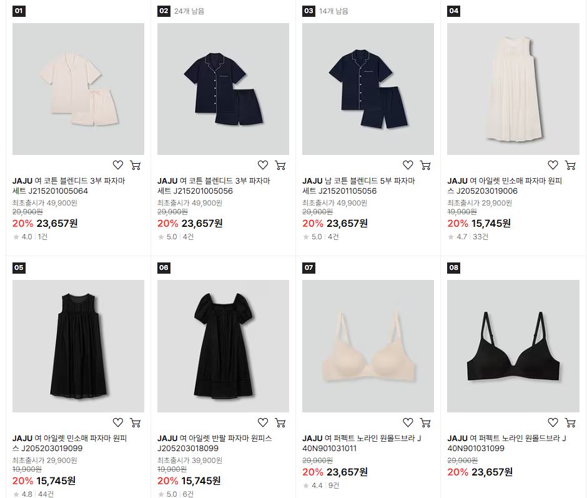The image size is (587, 498).
Task: Add men's 5부 pajama set 03 to cart
Action: click(x=425, y=165)
